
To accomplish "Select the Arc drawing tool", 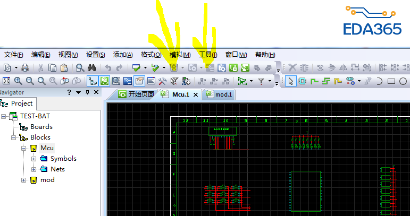I will click(x=379, y=81).
